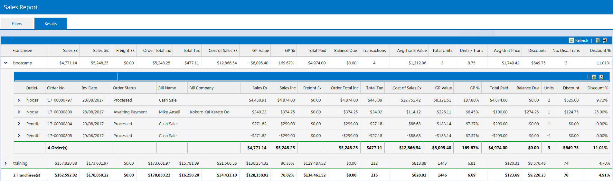Click the Units header in orders subgrid
Viewport: 613px width, 181px height.
tap(549, 88)
